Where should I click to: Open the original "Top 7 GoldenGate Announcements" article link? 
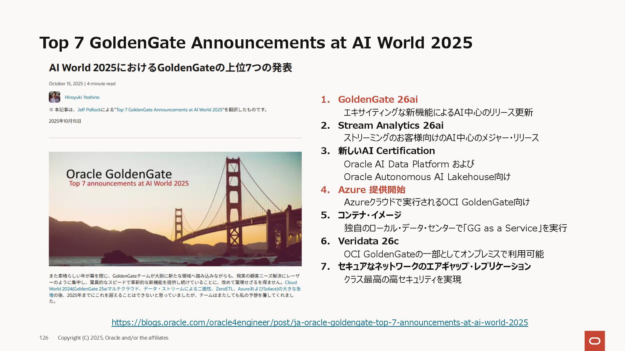(x=169, y=110)
